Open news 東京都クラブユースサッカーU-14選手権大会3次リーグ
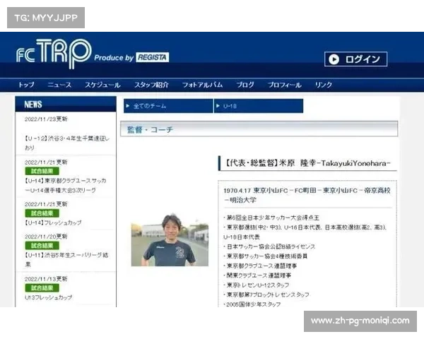The width and height of the screenshot is (424, 339). coord(66,186)
